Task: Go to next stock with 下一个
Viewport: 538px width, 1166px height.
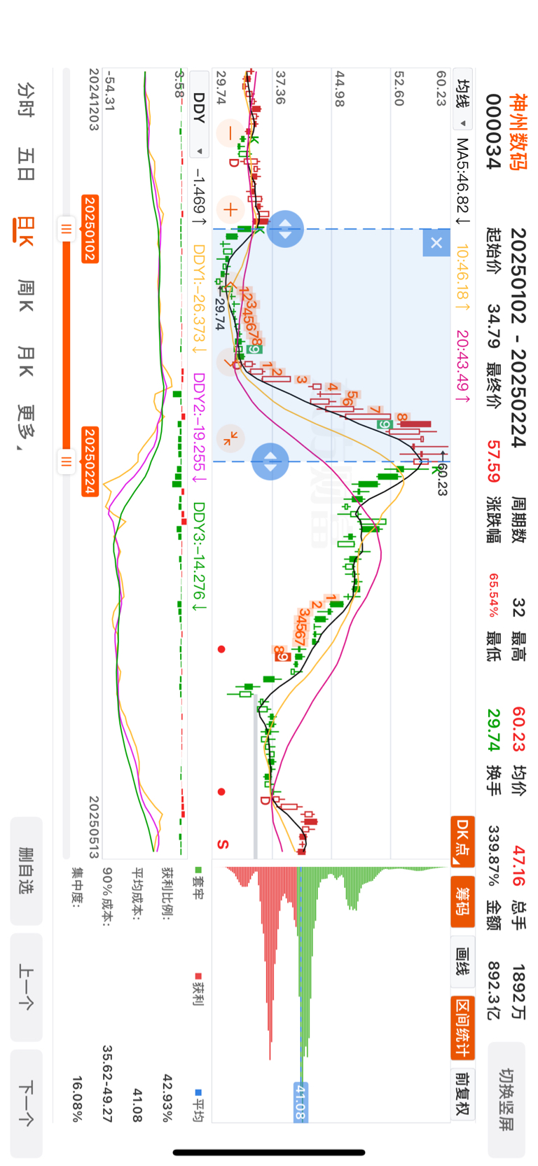Action: (x=27, y=1104)
